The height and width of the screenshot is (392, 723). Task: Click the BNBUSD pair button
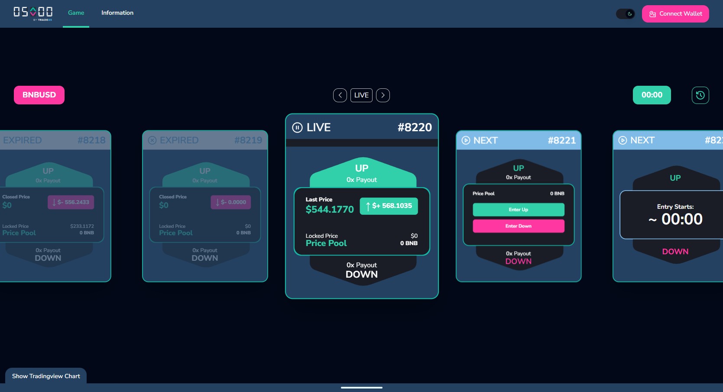[39, 95]
